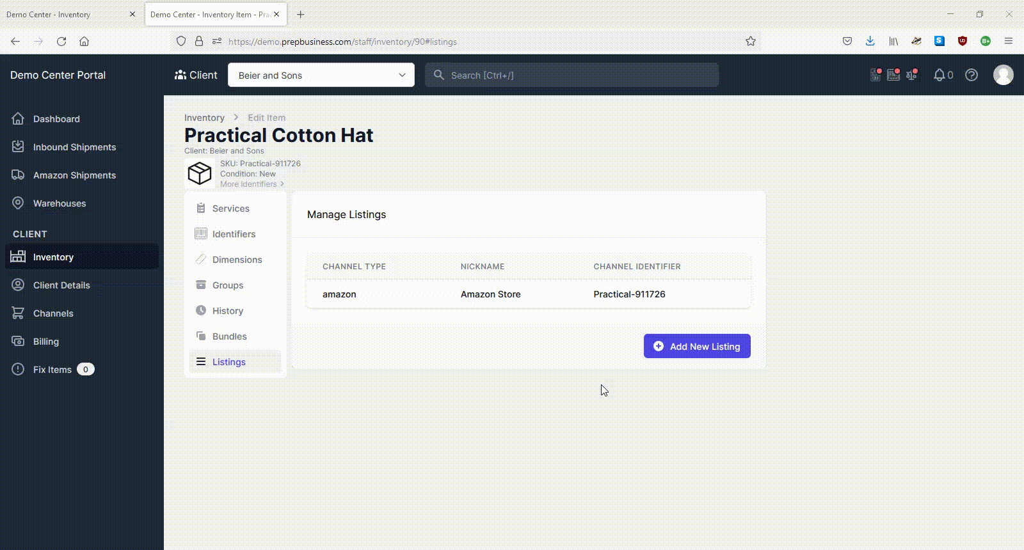Click the Warehouses location pin icon

click(x=18, y=203)
